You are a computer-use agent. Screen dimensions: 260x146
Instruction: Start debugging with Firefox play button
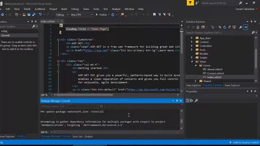coord(97,15)
